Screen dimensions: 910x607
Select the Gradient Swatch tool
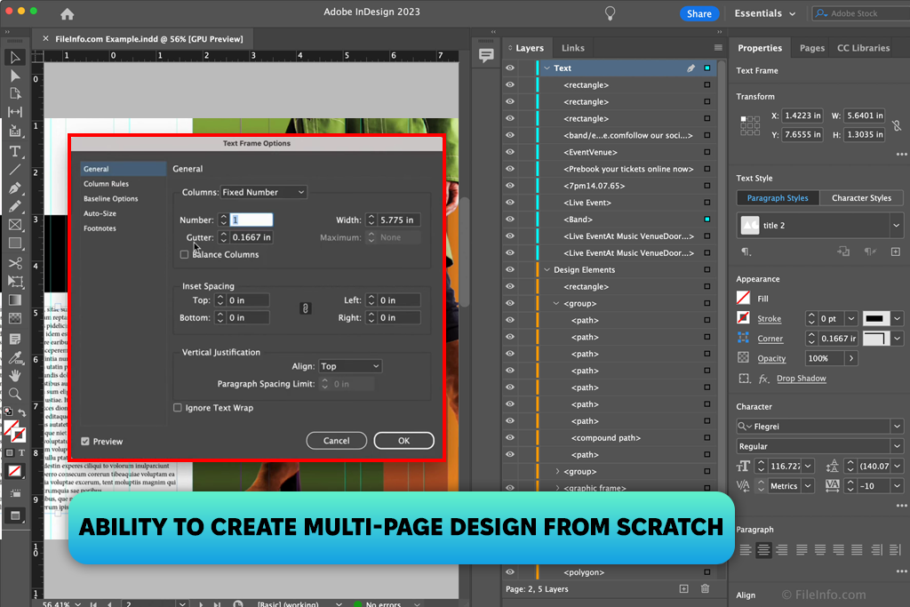pyautogui.click(x=15, y=300)
